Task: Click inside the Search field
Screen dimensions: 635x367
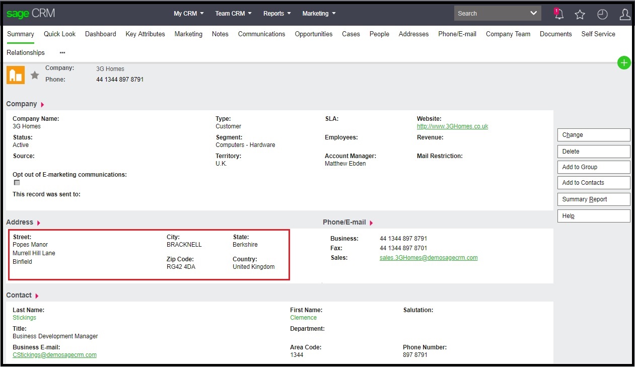Action: click(491, 14)
